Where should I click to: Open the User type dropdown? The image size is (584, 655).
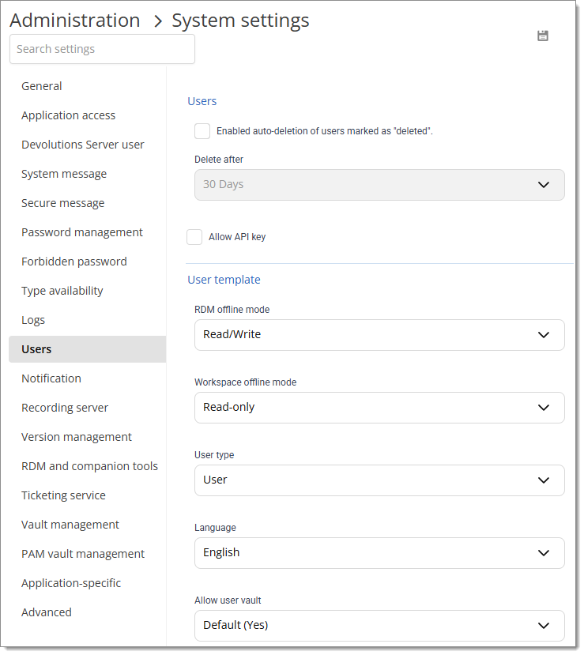pyautogui.click(x=379, y=480)
